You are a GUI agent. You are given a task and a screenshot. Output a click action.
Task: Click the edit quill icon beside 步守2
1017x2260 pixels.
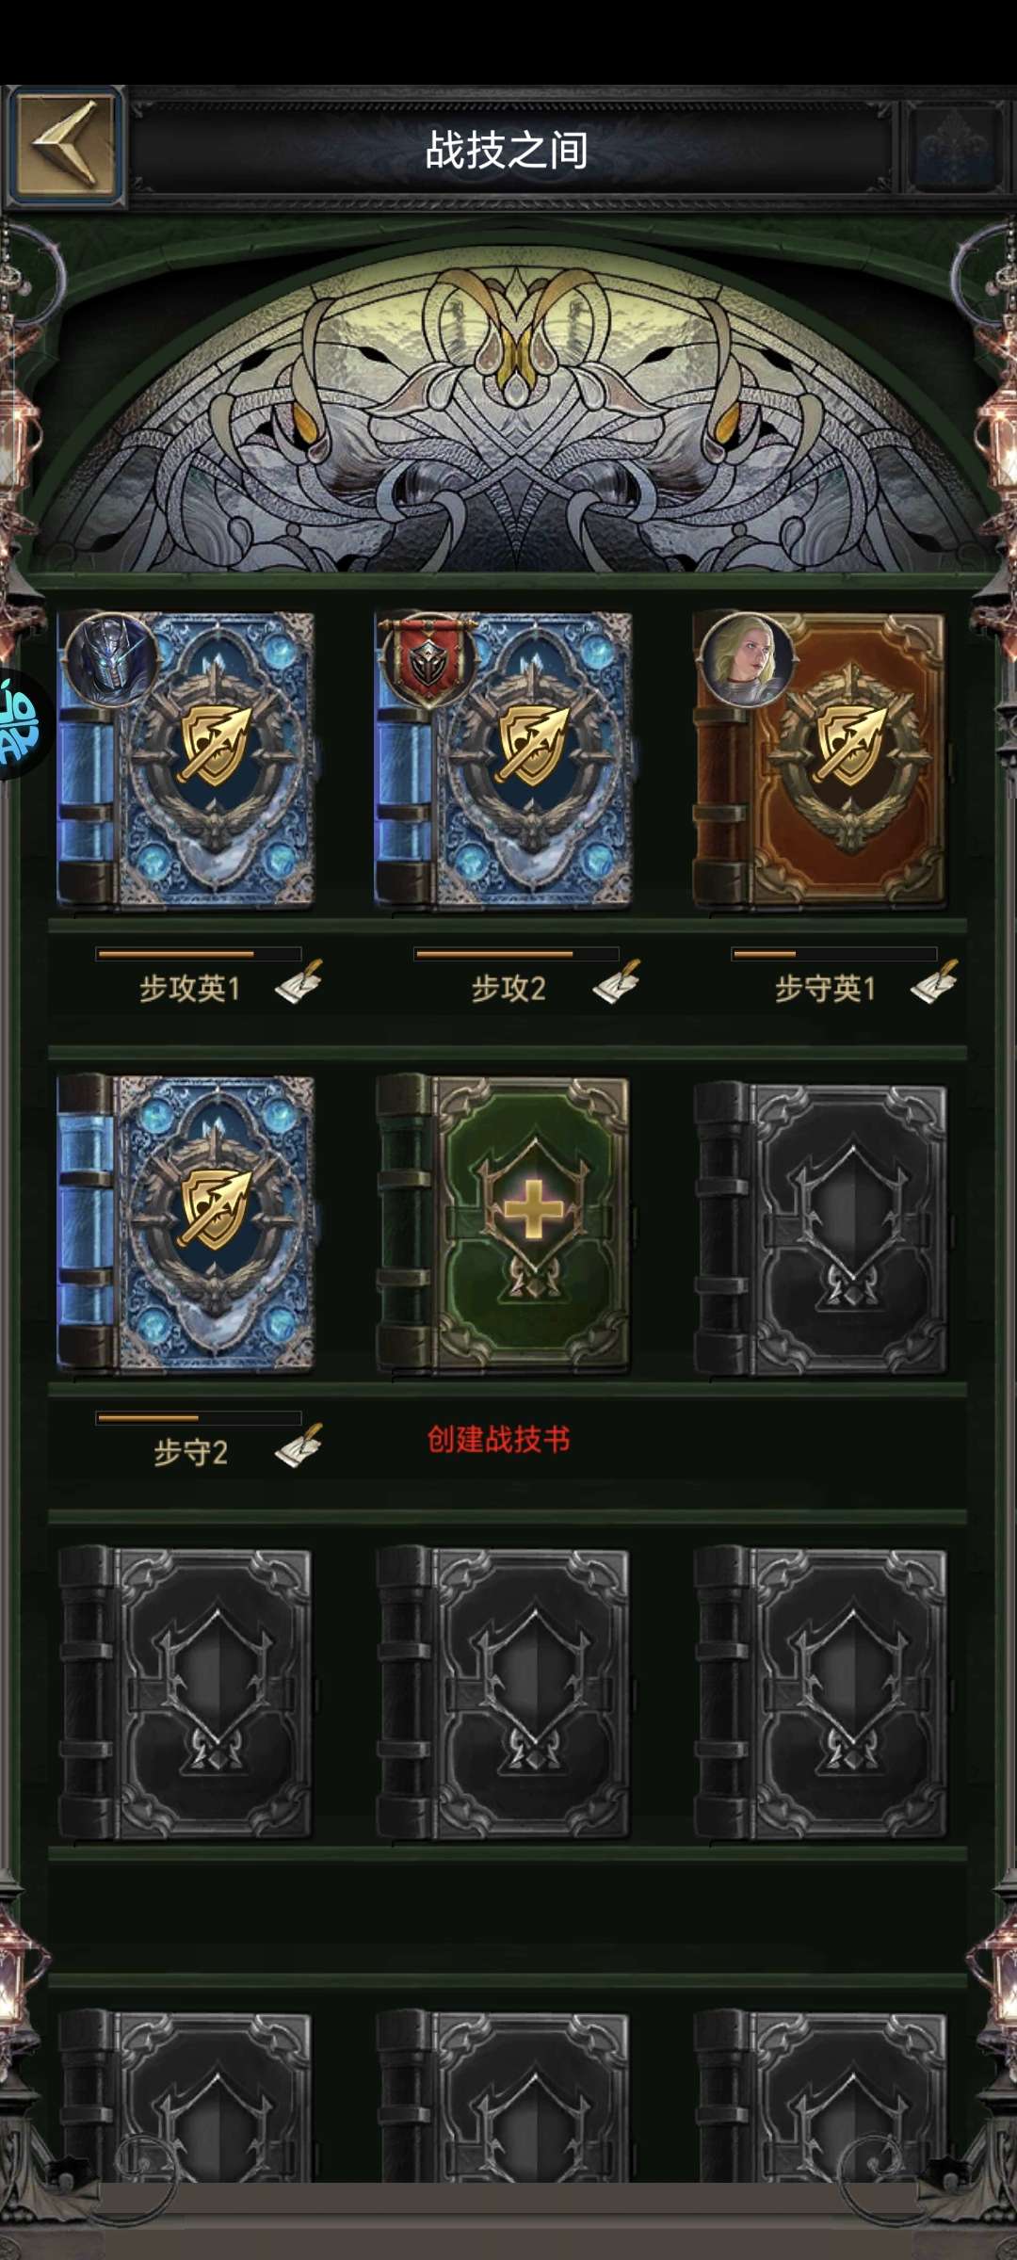[x=299, y=1445]
